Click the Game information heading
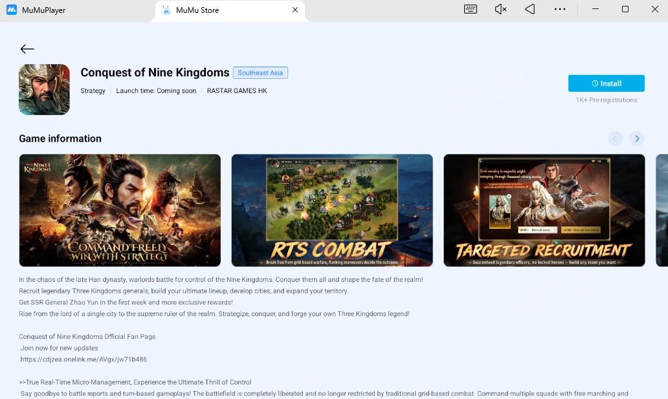 point(60,138)
